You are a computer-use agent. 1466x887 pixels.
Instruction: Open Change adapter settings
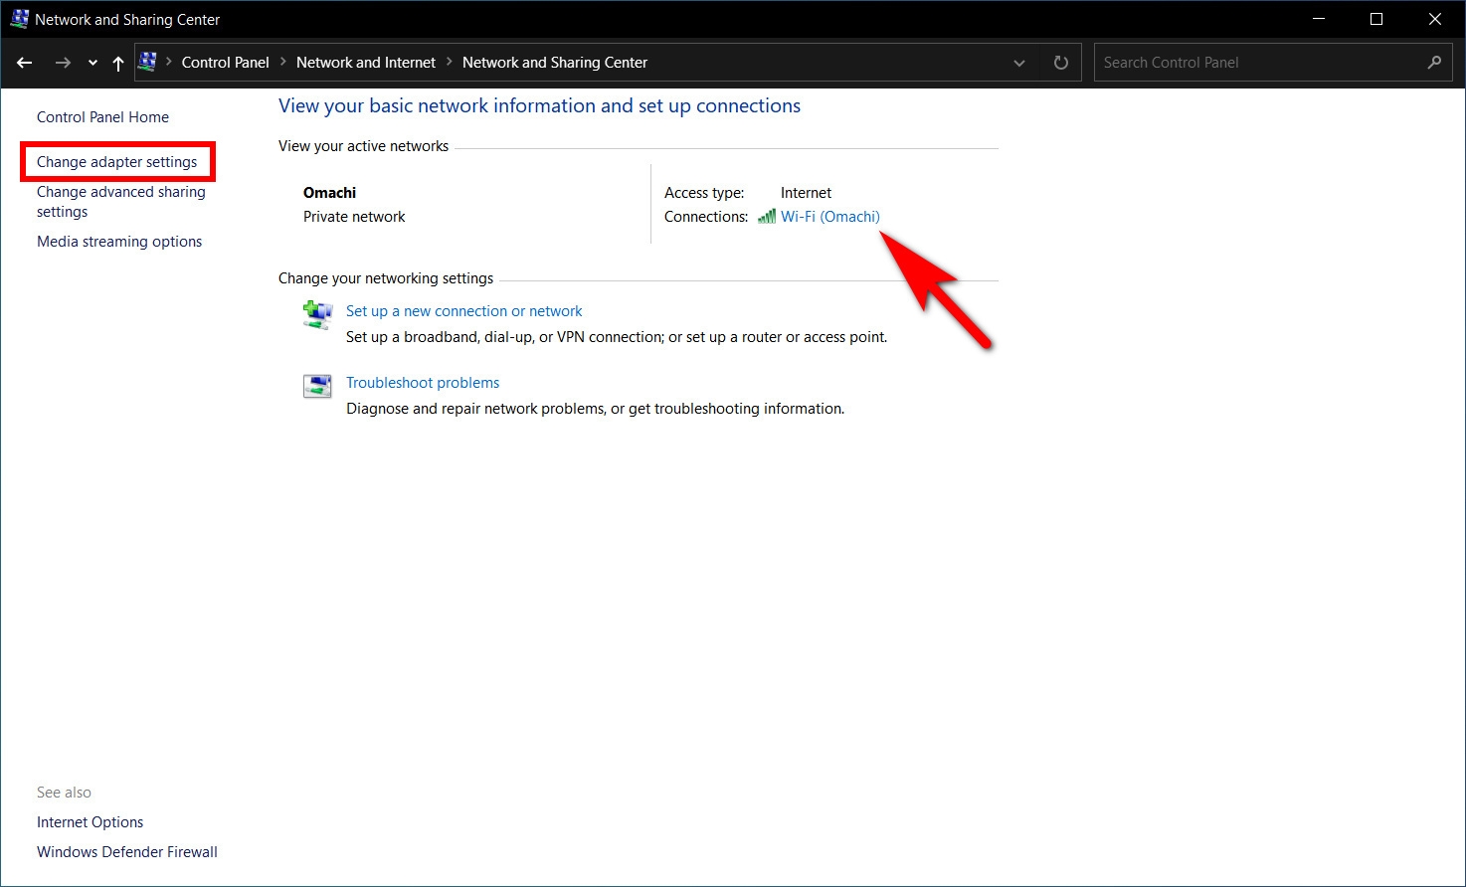click(117, 162)
